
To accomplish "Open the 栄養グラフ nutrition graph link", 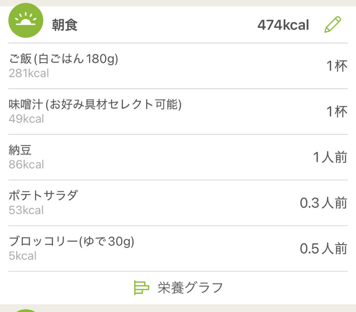I will click(x=190, y=288).
